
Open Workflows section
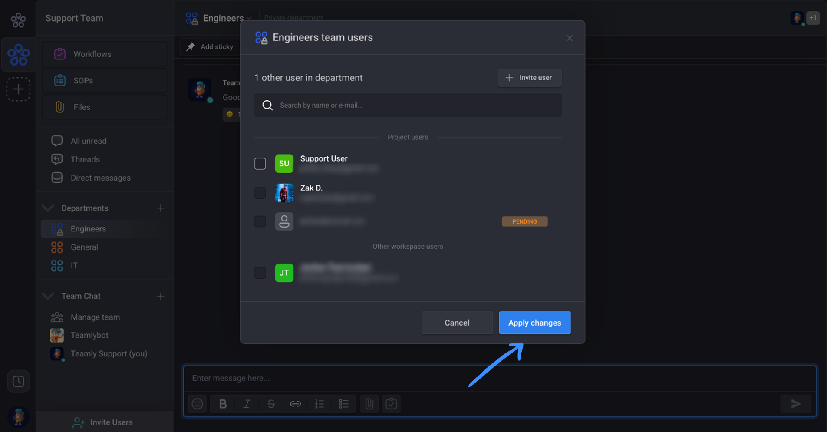click(x=105, y=54)
